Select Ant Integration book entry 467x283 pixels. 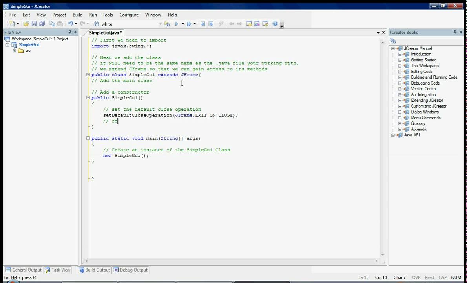pyautogui.click(x=423, y=95)
